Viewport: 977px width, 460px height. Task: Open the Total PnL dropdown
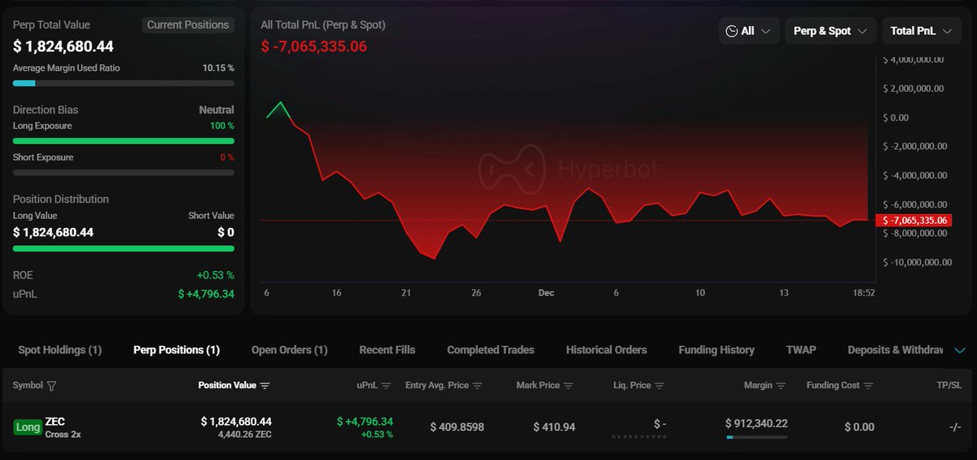tap(921, 31)
